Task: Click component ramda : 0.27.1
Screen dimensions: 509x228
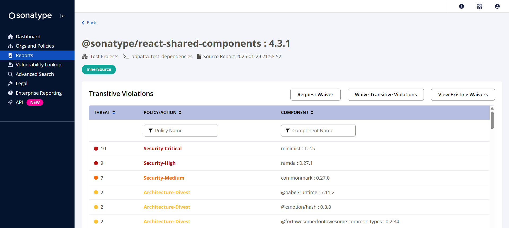Action: tap(297, 163)
